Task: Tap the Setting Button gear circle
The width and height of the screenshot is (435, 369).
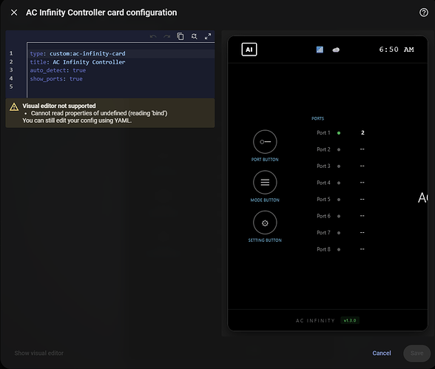Action: 265,223
